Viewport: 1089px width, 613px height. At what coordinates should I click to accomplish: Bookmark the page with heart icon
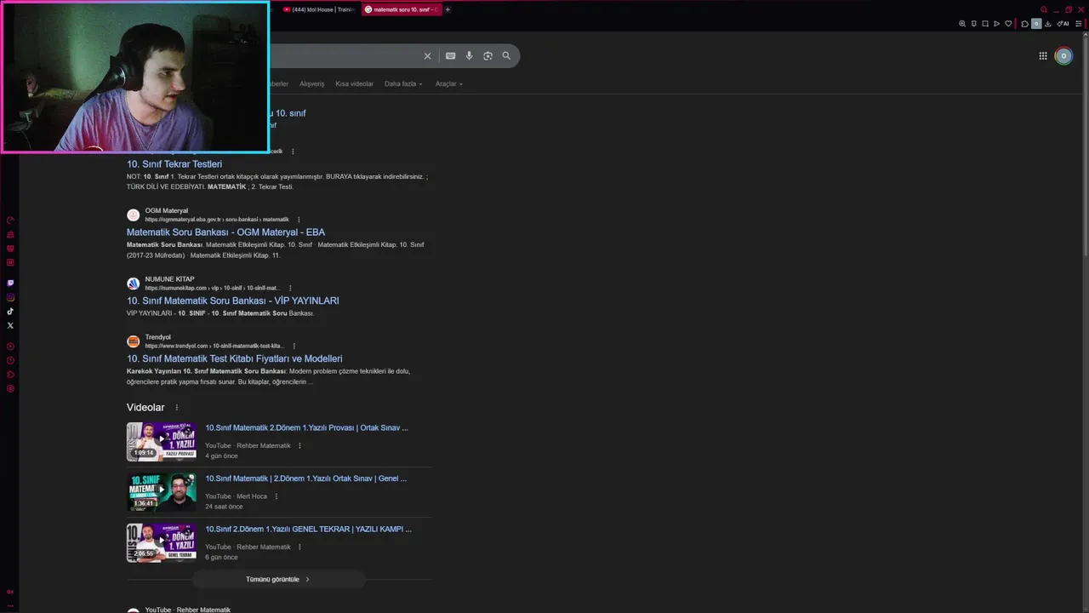(1009, 24)
